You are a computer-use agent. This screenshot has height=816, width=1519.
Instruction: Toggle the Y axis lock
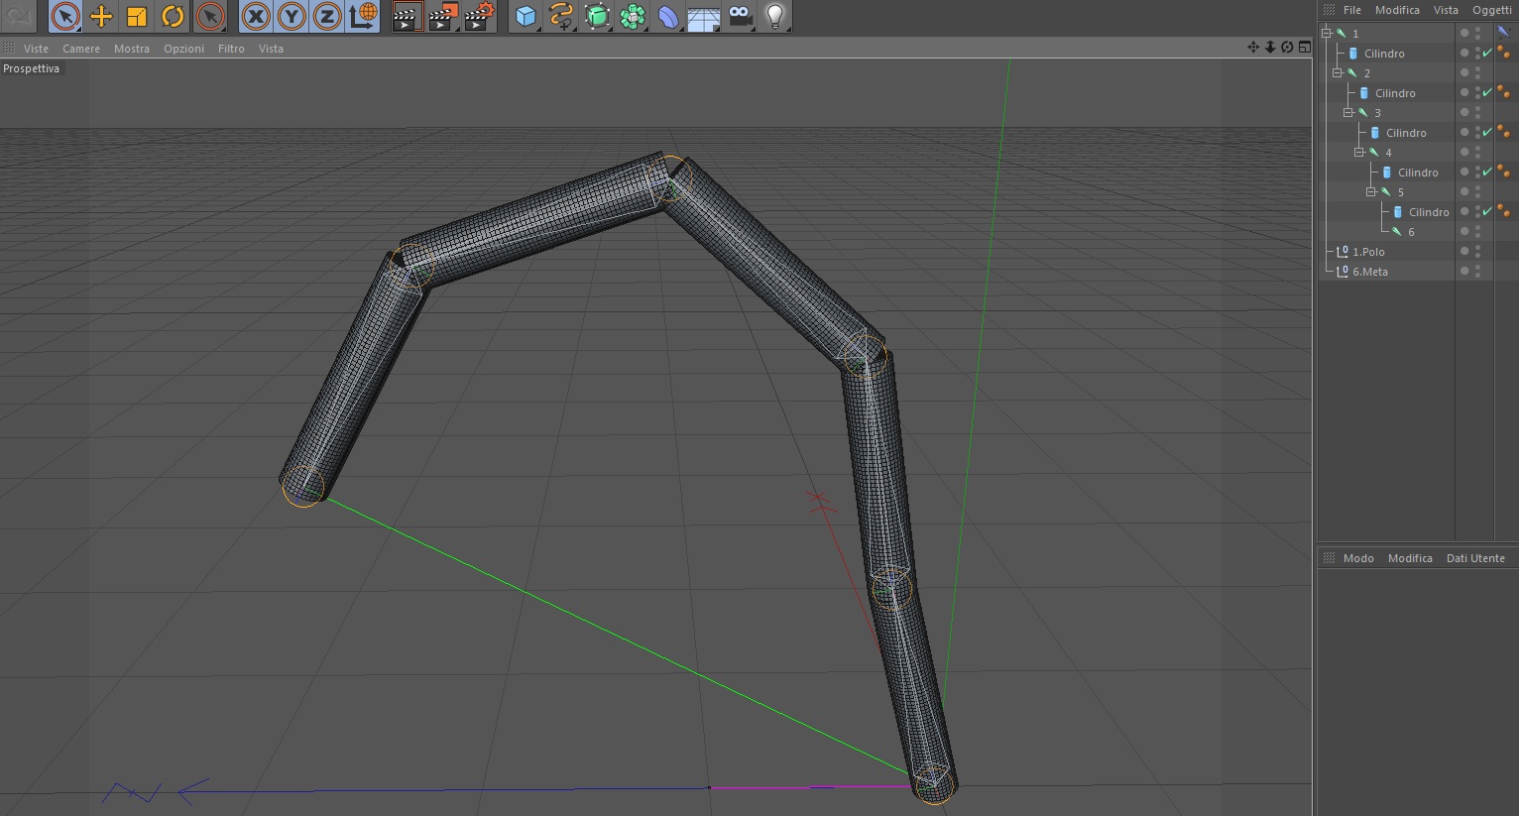click(292, 16)
